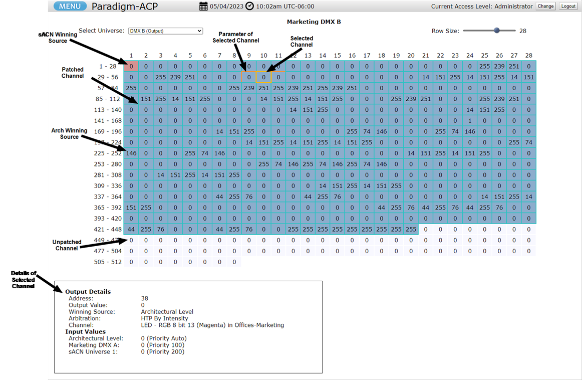Select channel 28 cell ending first row
This screenshot has width=582, height=380.
528,66
